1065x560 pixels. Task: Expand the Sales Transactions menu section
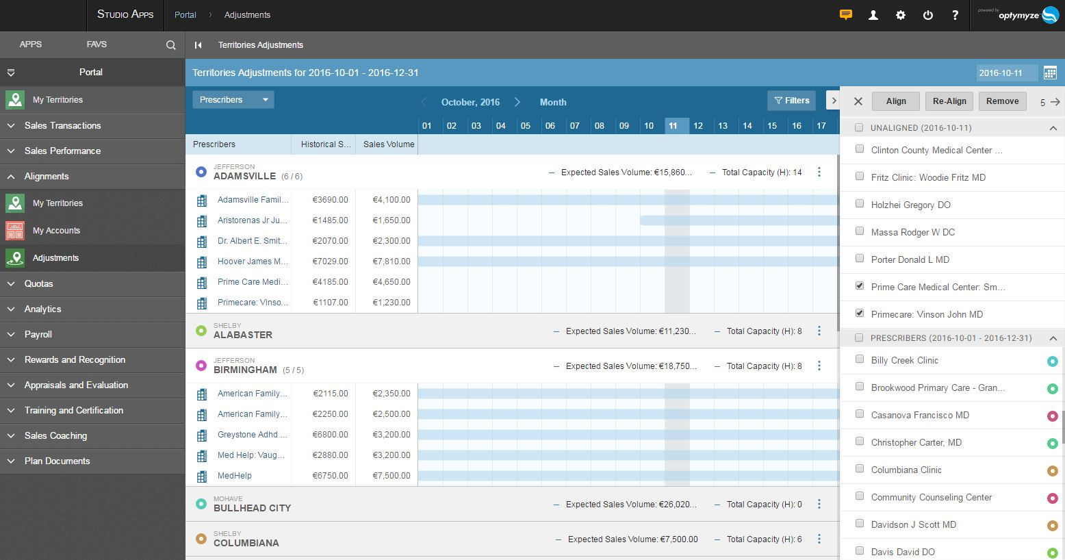pyautogui.click(x=62, y=125)
